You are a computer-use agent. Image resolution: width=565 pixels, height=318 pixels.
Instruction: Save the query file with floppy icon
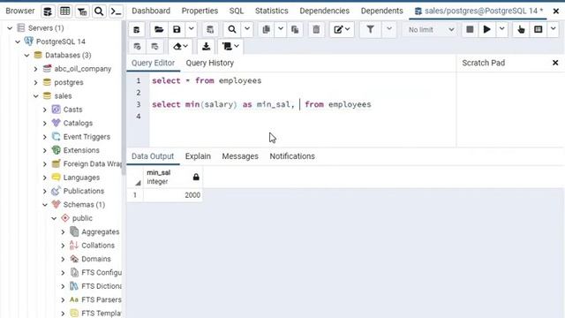pyautogui.click(x=177, y=29)
